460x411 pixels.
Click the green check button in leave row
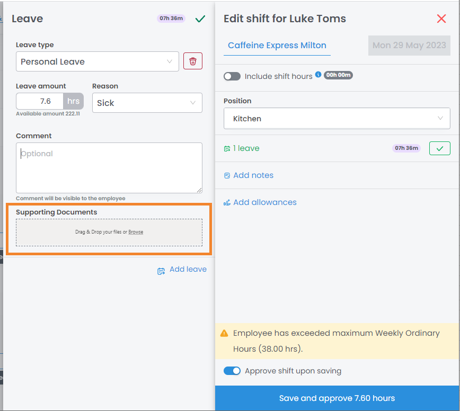click(x=439, y=148)
